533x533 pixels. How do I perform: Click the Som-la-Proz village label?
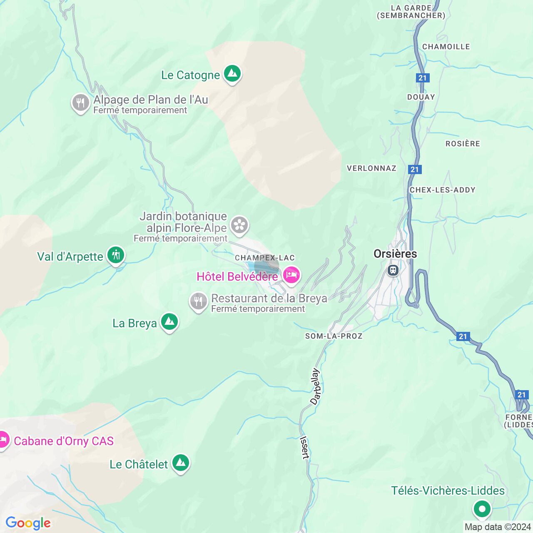(x=334, y=336)
